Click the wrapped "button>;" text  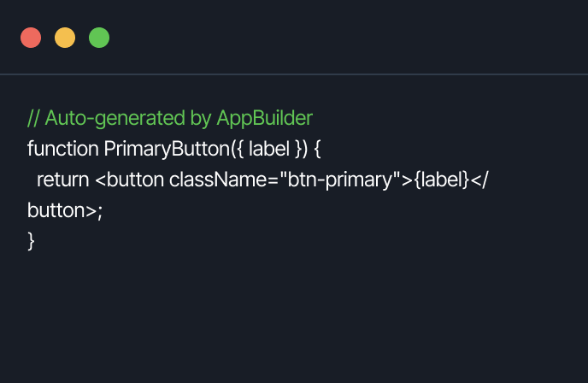64,210
